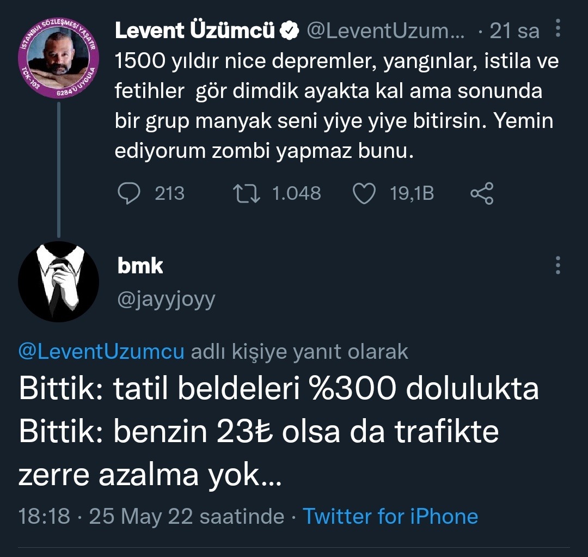This screenshot has height=557, width=588.
Task: Visit the @jayyjoyy handle
Action: click(x=166, y=299)
